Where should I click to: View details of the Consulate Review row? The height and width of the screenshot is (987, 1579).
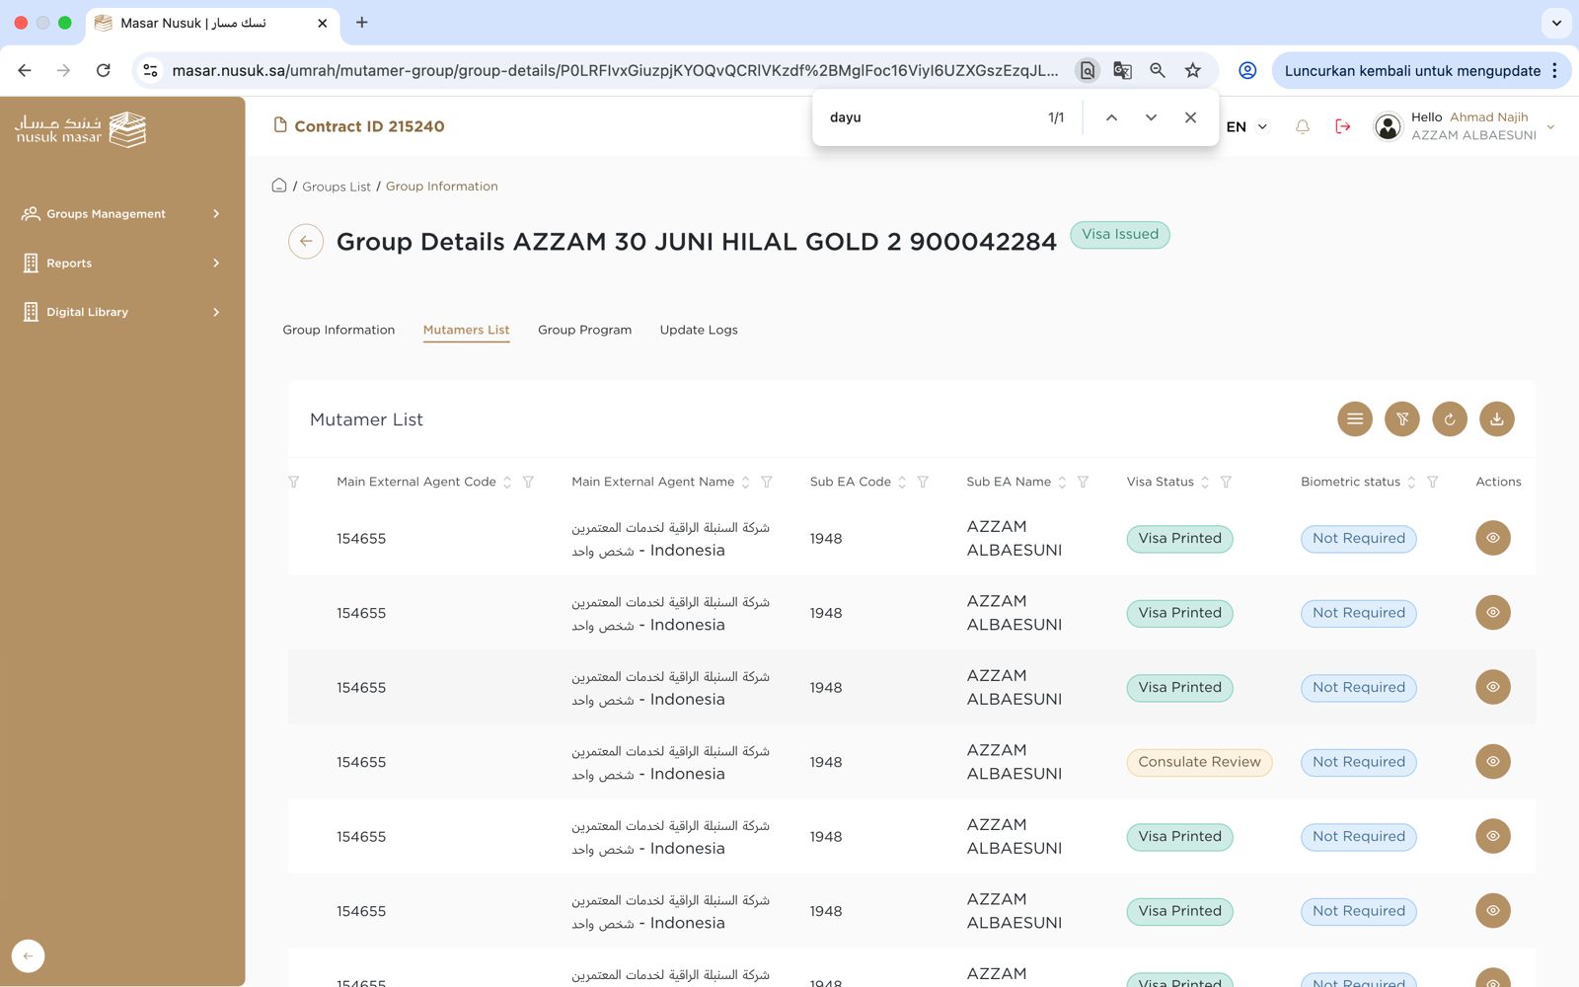(x=1492, y=762)
